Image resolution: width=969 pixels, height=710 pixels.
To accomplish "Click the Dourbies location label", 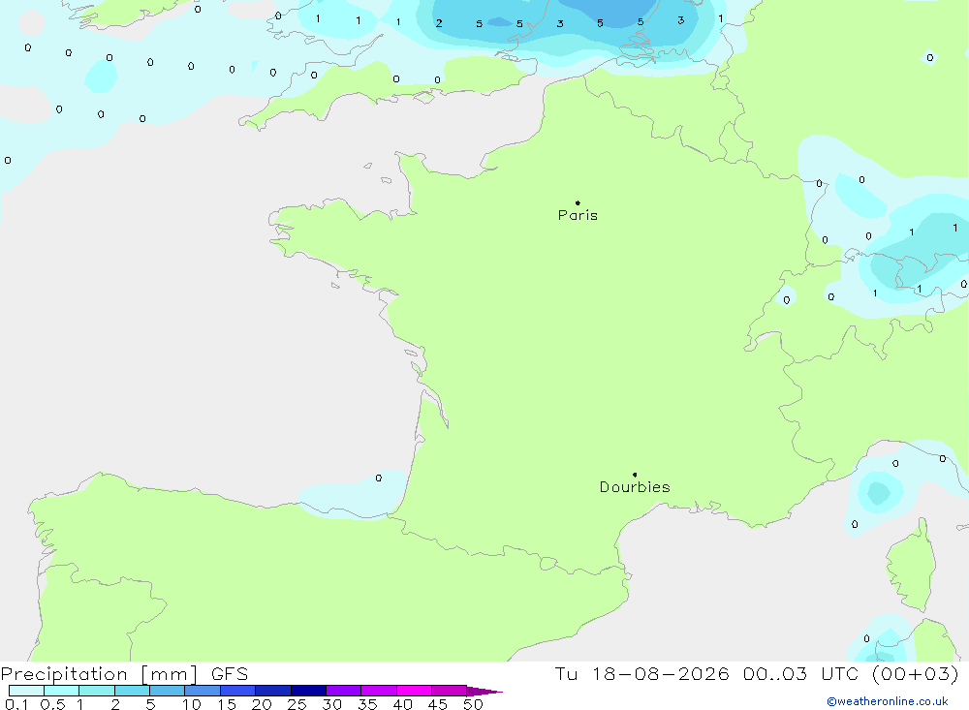I will coord(635,487).
